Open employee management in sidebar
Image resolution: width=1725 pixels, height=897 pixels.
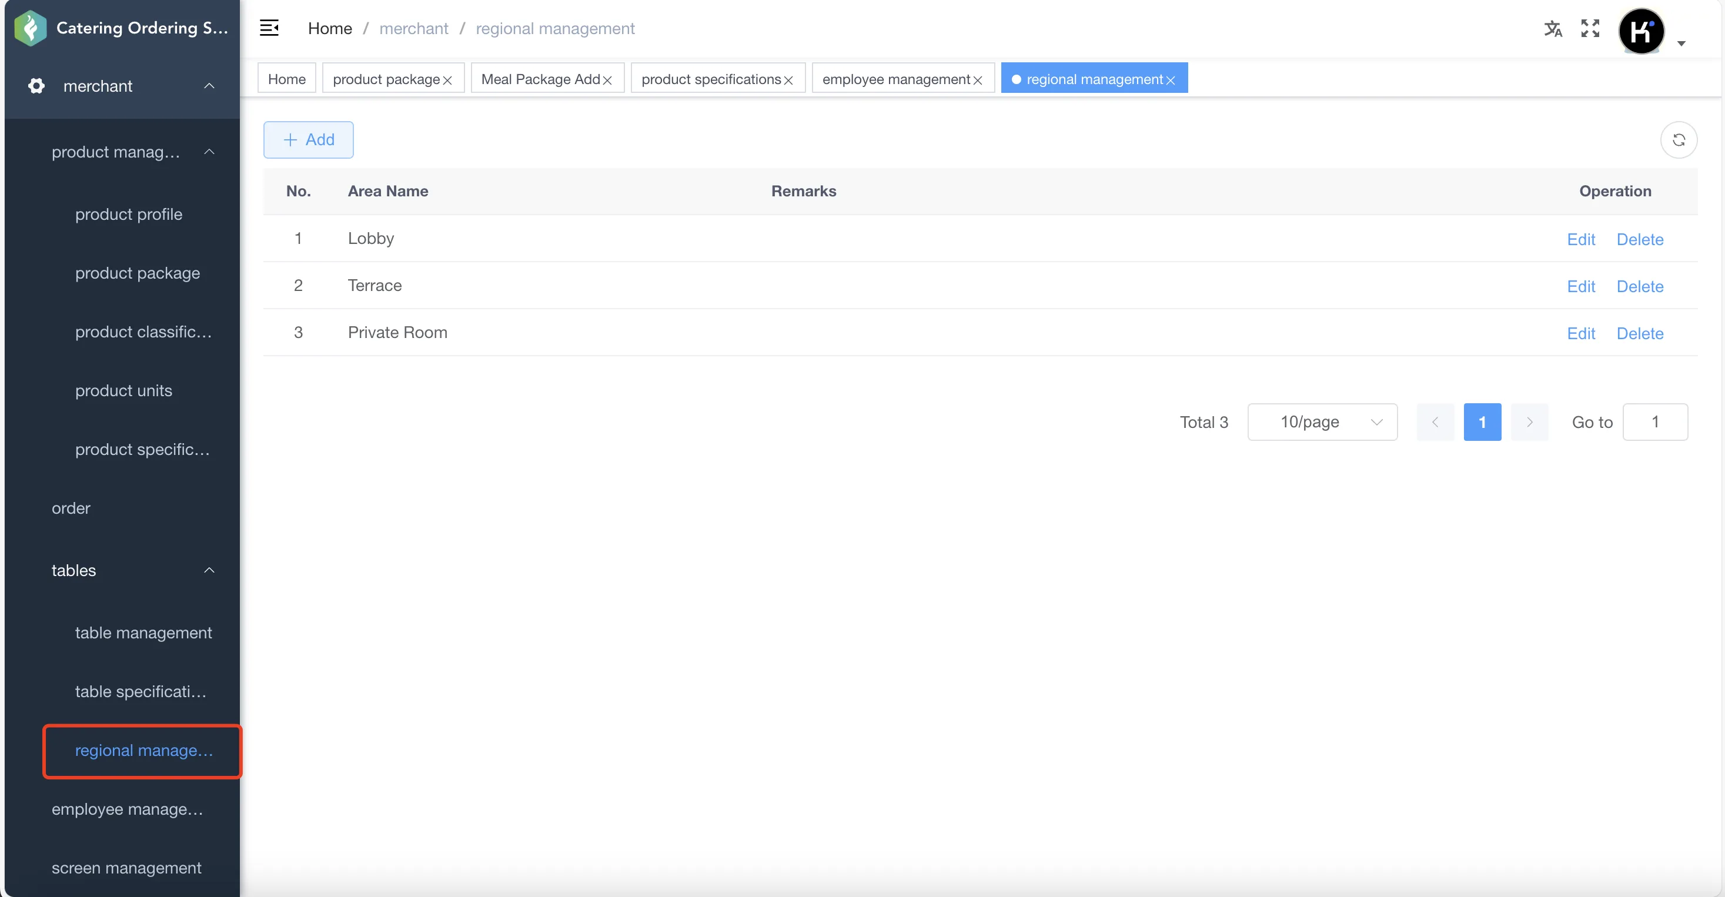[x=127, y=809]
